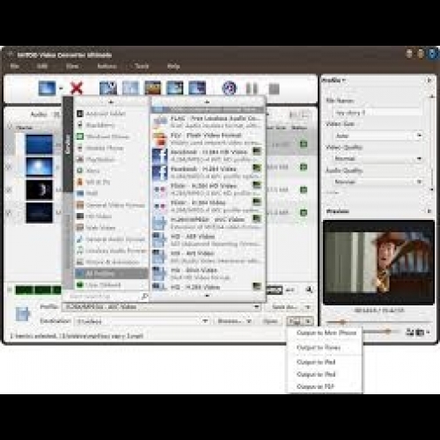Click the orange Effects toolbar icon

coord(153,88)
